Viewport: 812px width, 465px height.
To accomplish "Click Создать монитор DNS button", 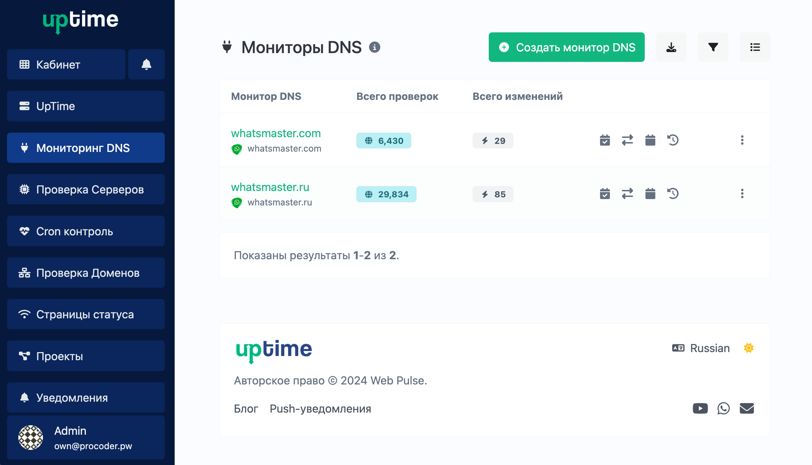I will point(566,47).
